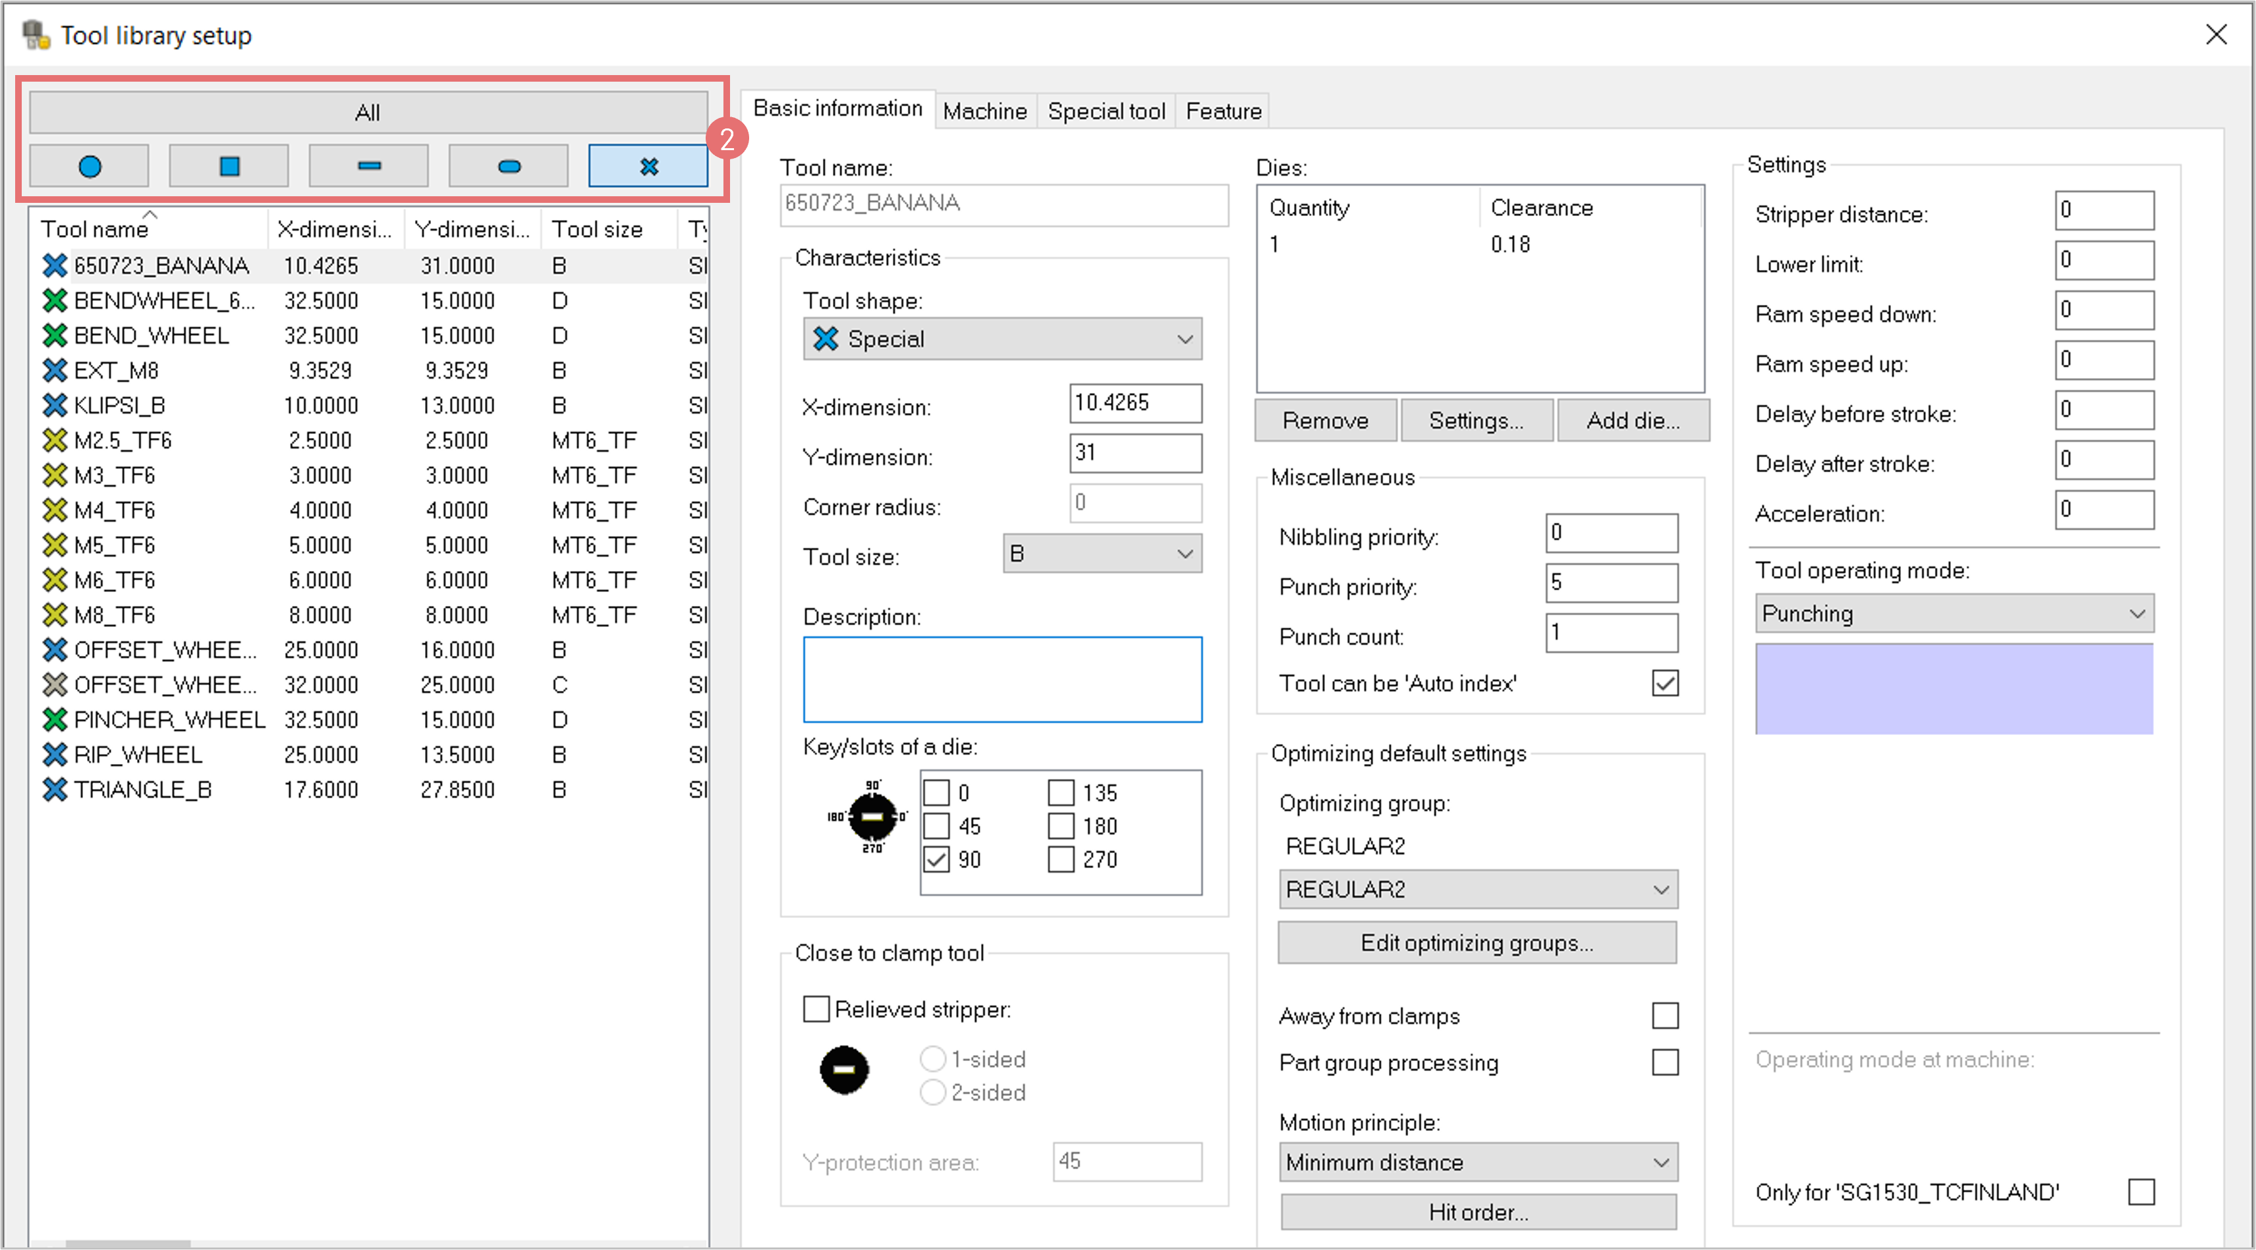Click the Description text field
2256x1250 pixels.
click(x=1002, y=679)
